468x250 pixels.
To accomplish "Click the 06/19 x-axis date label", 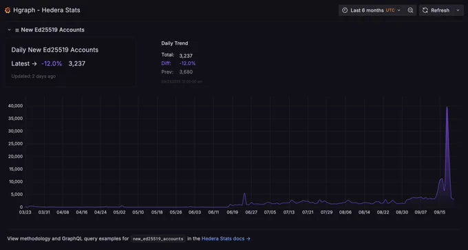I will coord(232,212).
